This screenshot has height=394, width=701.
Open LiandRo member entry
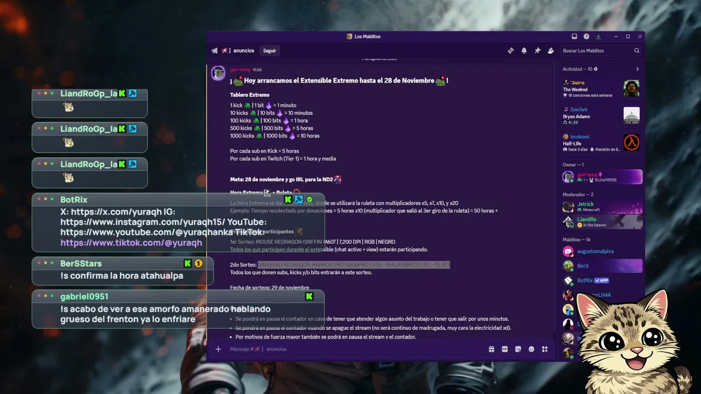click(602, 222)
